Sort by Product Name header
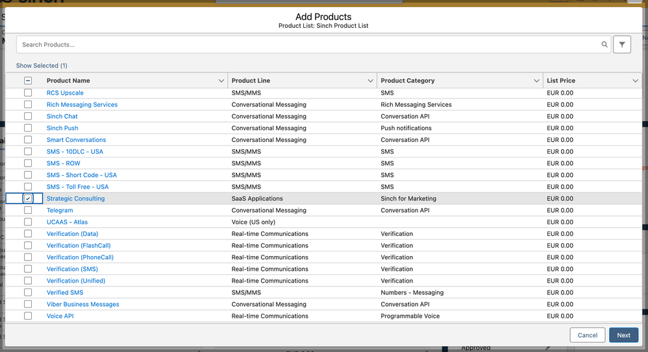 [68, 80]
